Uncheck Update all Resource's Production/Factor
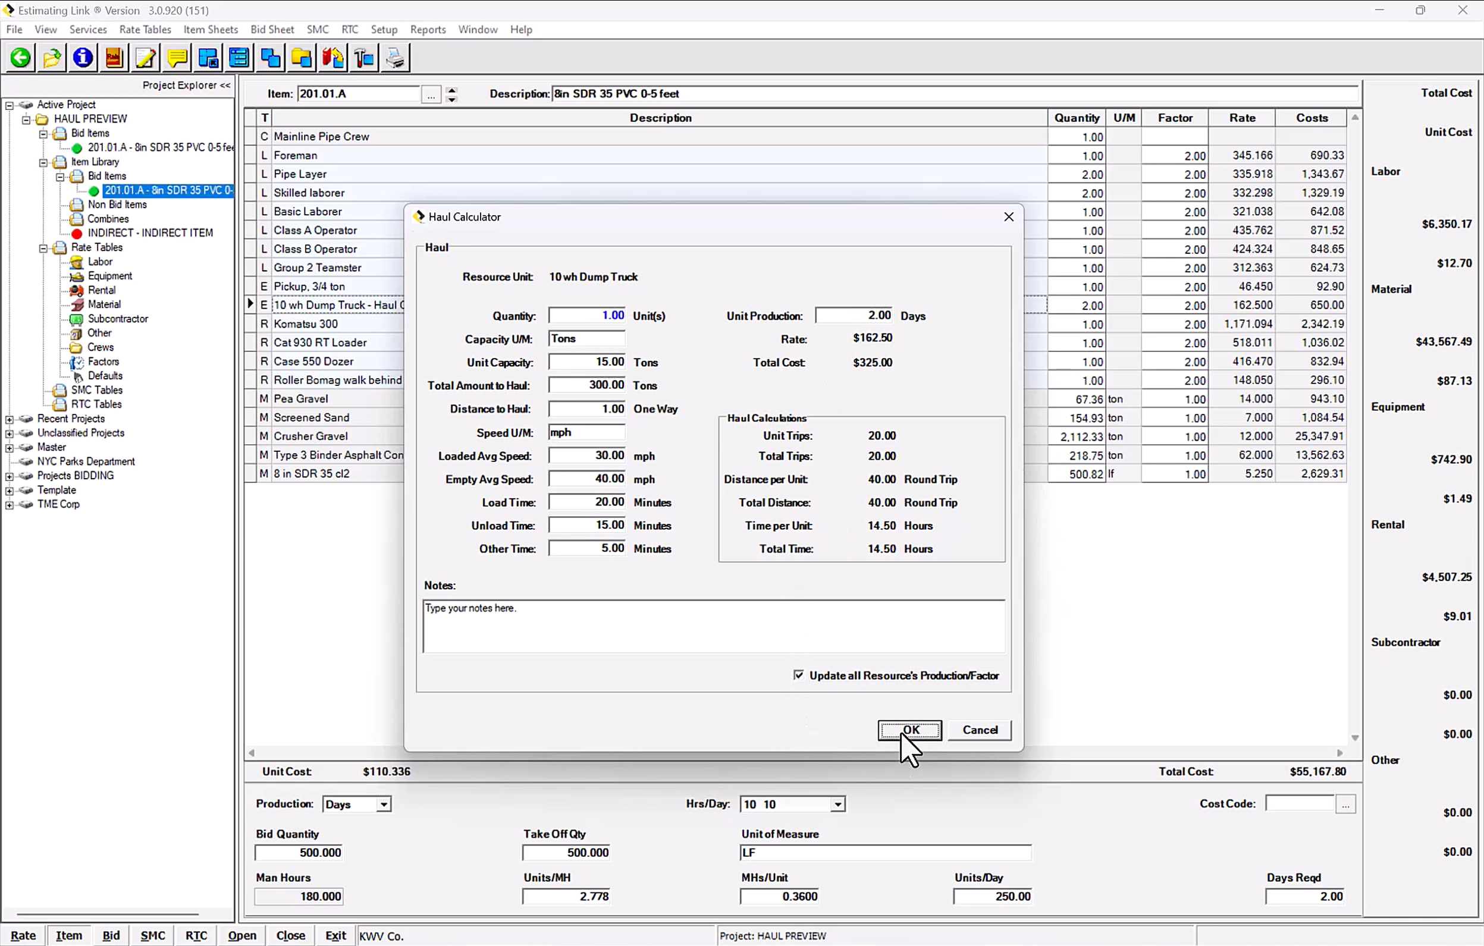 click(798, 675)
